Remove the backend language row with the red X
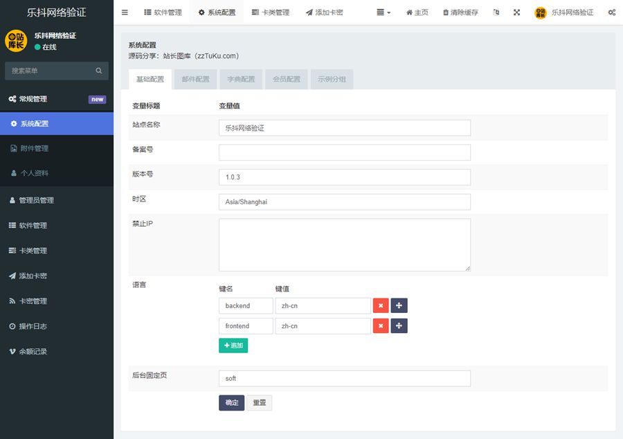Screen dimensions: 623x439 [381, 305]
